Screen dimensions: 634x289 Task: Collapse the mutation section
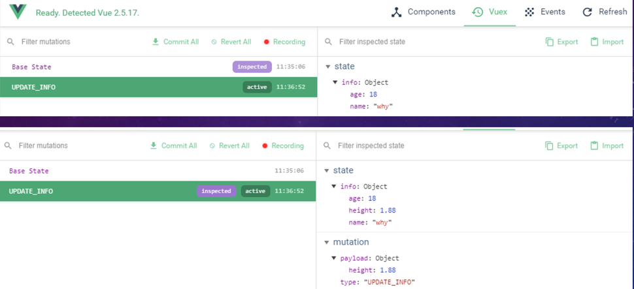[327, 243]
